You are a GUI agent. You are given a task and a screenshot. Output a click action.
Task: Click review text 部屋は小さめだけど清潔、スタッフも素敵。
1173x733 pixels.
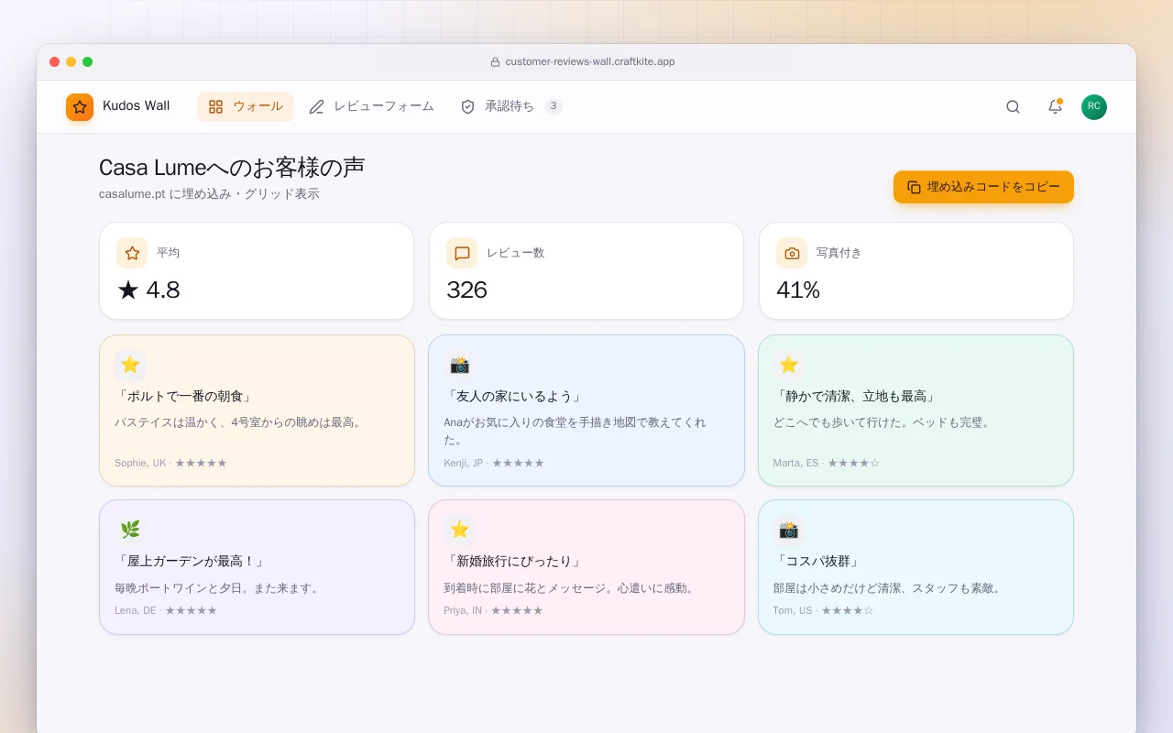tap(889, 588)
